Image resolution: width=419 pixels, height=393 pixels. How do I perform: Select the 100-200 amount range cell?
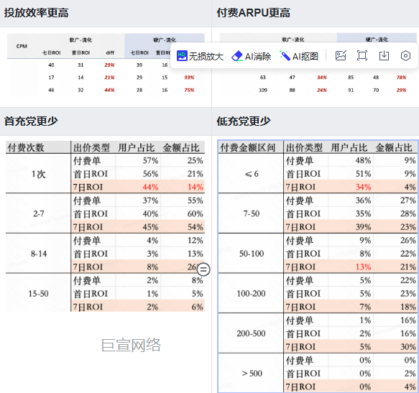tap(252, 293)
